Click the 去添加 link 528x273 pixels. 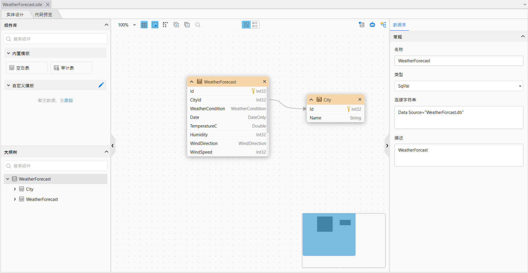coord(66,101)
